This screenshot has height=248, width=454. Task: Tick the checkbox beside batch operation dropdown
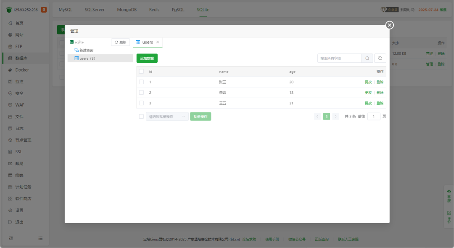(x=141, y=117)
